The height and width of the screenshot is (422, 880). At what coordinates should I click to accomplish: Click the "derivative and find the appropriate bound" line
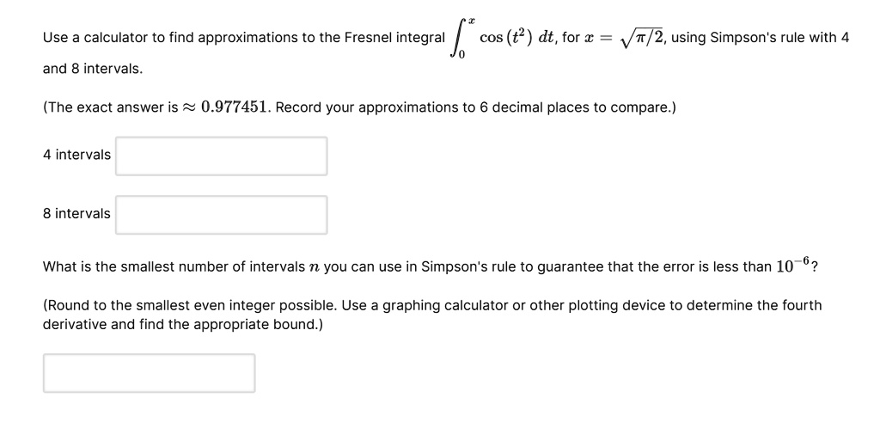tap(182, 325)
